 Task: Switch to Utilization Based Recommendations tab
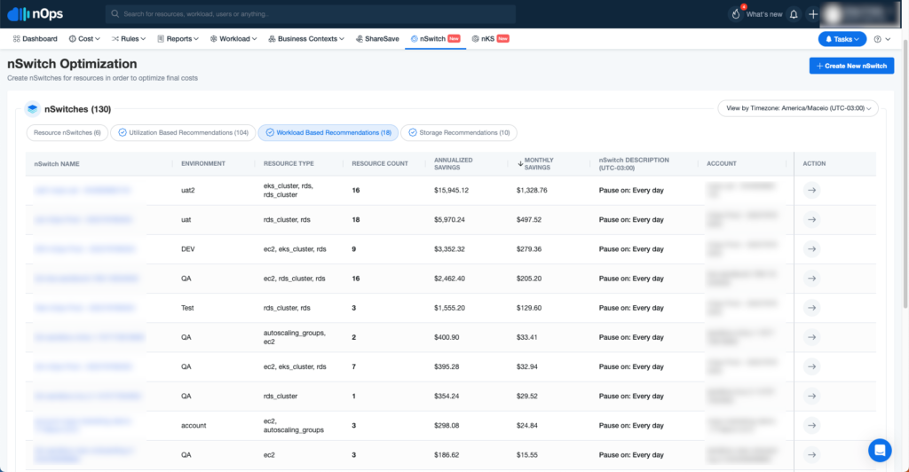pyautogui.click(x=183, y=132)
